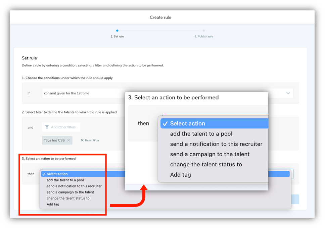Screen dimensions: 325x228
Task: Select 'send a campaign to the talent' in small list
Action: coord(70,192)
